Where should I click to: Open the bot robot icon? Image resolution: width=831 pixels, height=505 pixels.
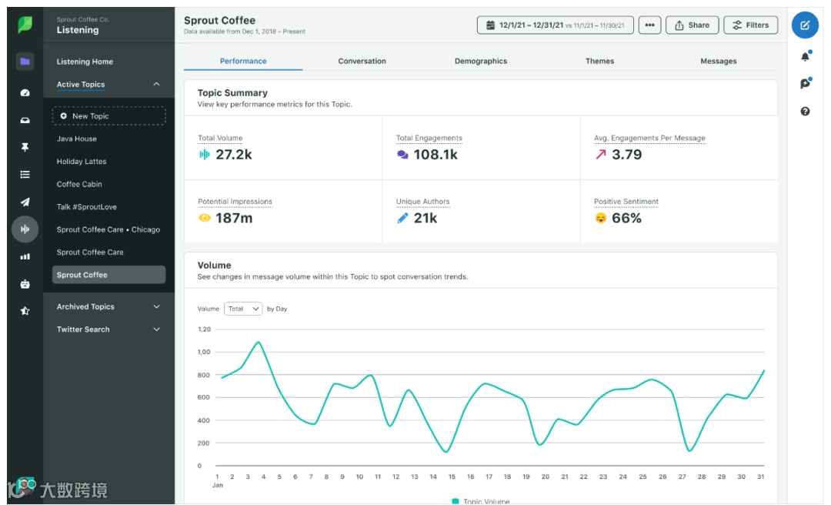tap(25, 284)
